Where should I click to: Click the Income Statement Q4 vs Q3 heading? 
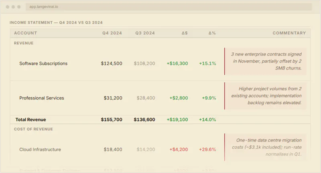point(56,22)
